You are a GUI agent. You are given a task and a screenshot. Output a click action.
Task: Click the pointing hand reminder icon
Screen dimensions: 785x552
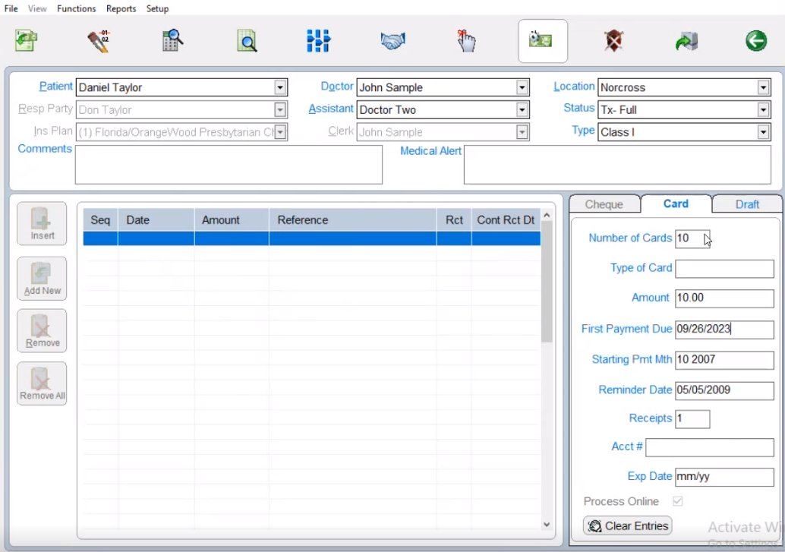pyautogui.click(x=466, y=41)
